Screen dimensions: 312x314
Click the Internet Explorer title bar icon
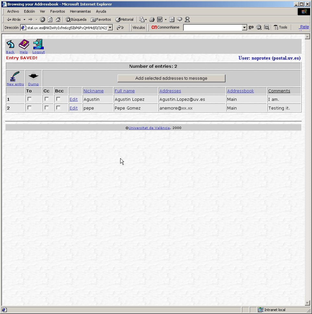pos(4,4)
